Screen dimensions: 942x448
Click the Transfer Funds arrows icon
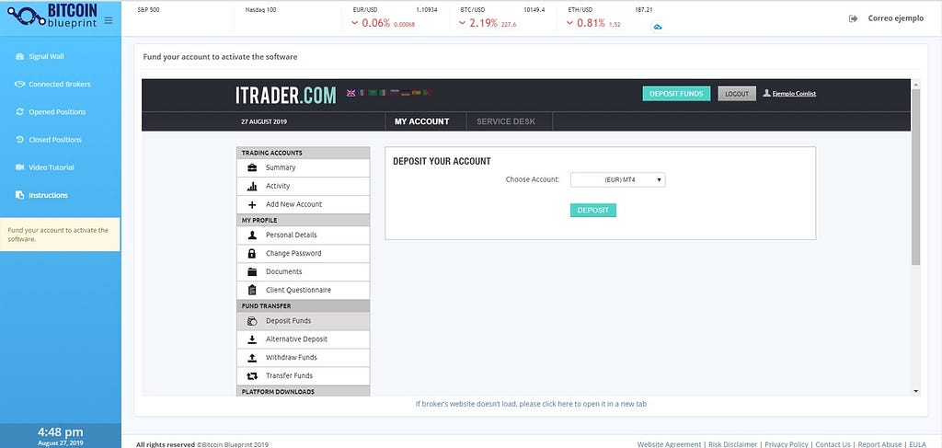pos(252,376)
